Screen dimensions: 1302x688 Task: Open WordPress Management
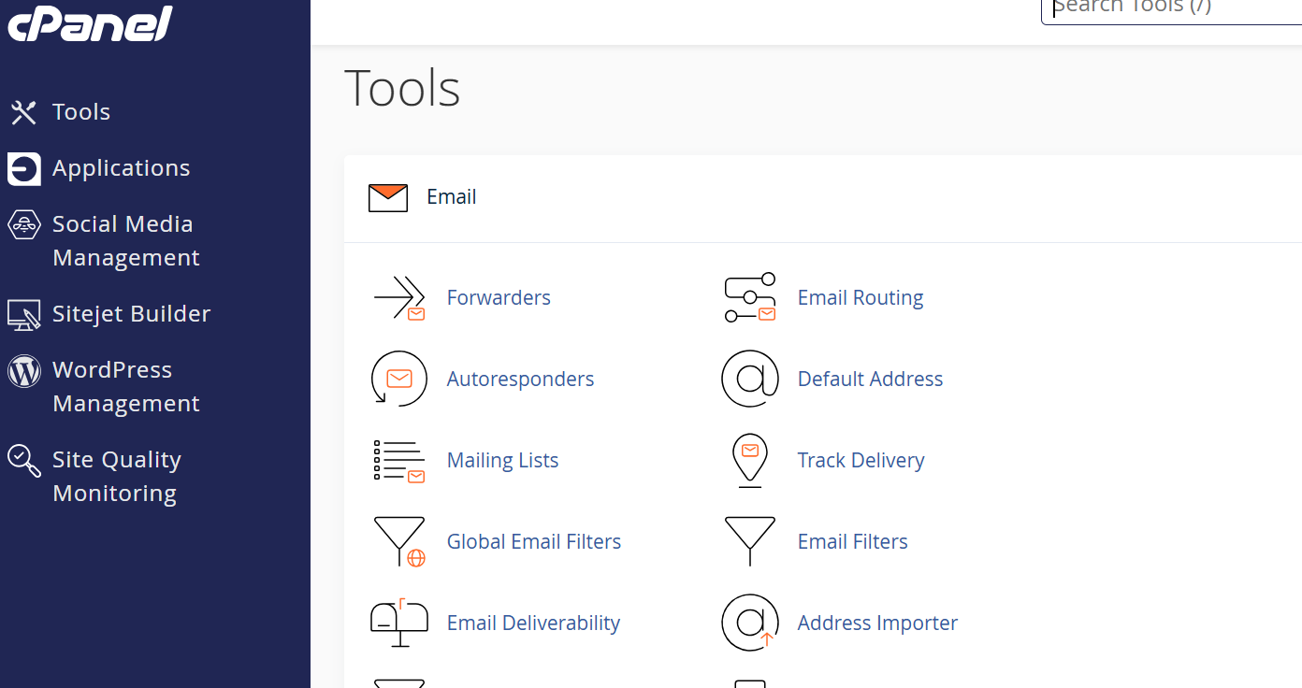coord(126,387)
